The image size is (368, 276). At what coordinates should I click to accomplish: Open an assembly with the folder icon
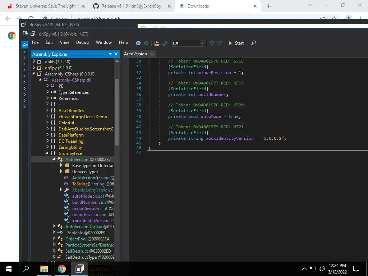[157, 43]
